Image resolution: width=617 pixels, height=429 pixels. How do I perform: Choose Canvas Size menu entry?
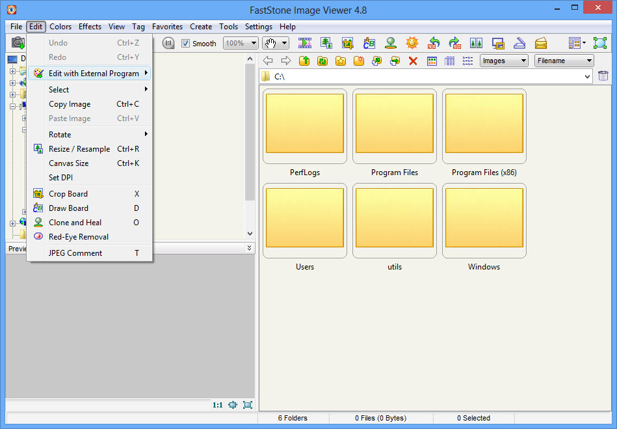coord(90,163)
